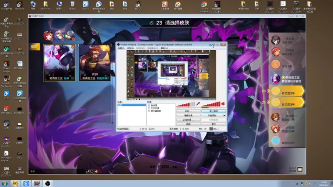The image size is (333, 187).
Task: Open the yellow owl-faced app in taskbar
Action: (15, 183)
